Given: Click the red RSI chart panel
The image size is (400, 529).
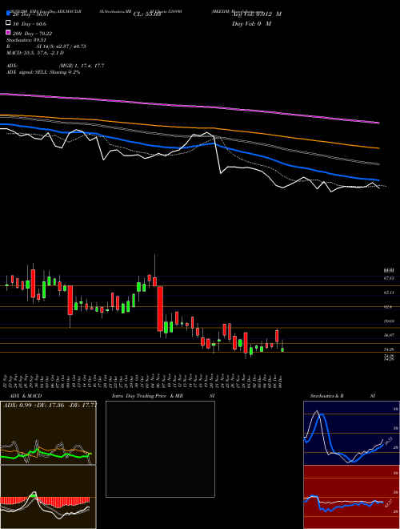Looking at the screenshot, I should 351,497.
